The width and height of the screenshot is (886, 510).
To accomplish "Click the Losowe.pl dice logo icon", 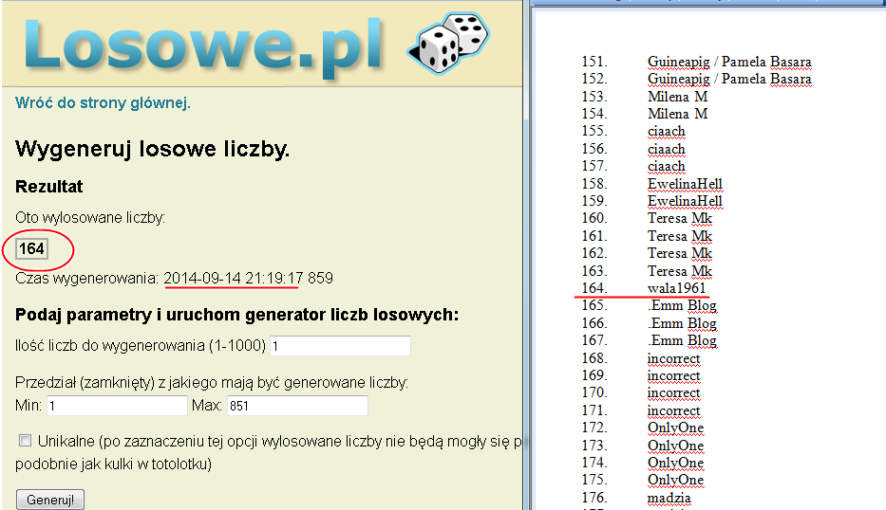I will click(448, 44).
